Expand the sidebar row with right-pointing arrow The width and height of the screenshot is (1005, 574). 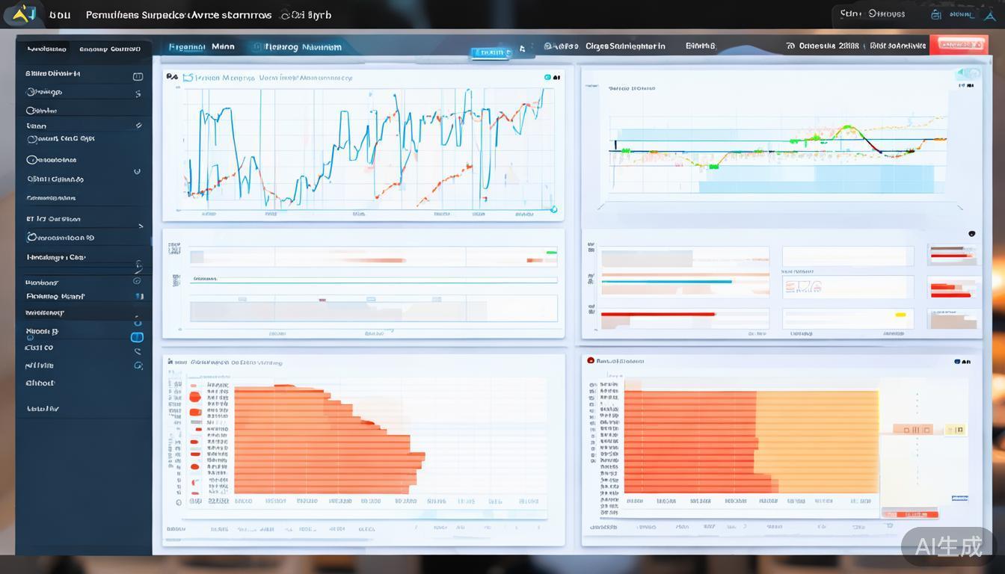coord(141,226)
